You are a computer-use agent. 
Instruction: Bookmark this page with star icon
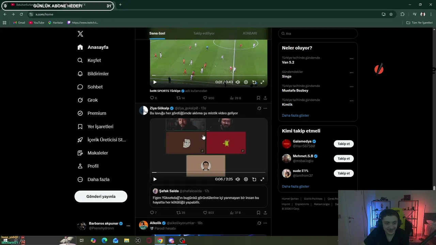click(x=391, y=14)
